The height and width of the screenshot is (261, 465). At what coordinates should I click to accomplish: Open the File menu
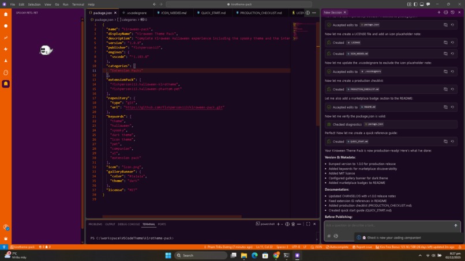click(x=13, y=5)
